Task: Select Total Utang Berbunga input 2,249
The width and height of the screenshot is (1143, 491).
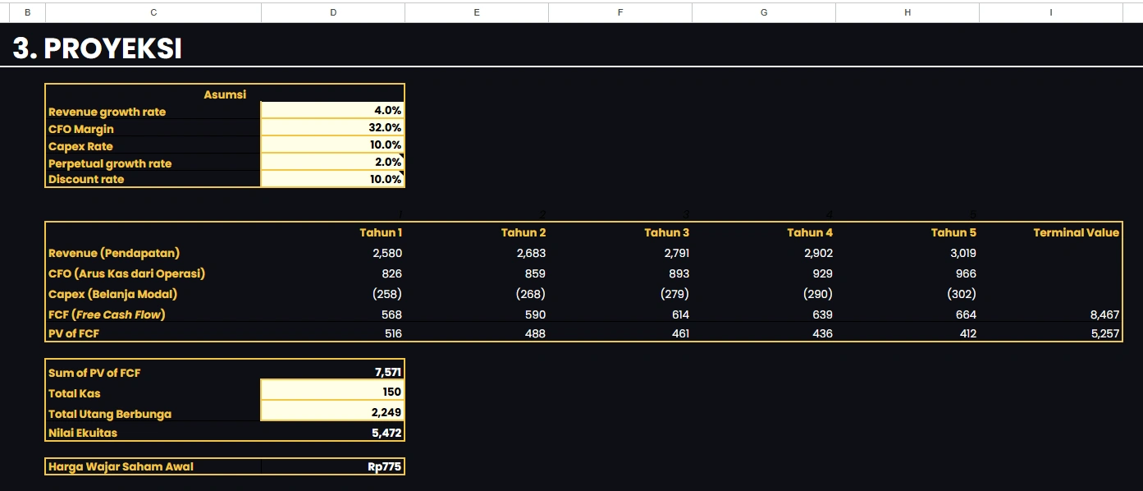Action: 332,412
